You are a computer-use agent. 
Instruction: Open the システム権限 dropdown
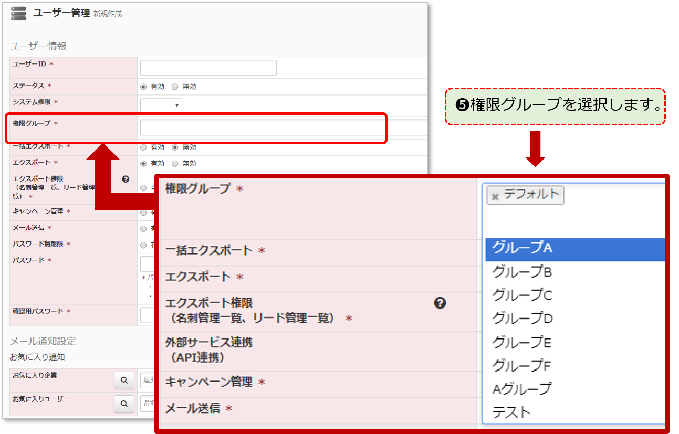coord(161,105)
